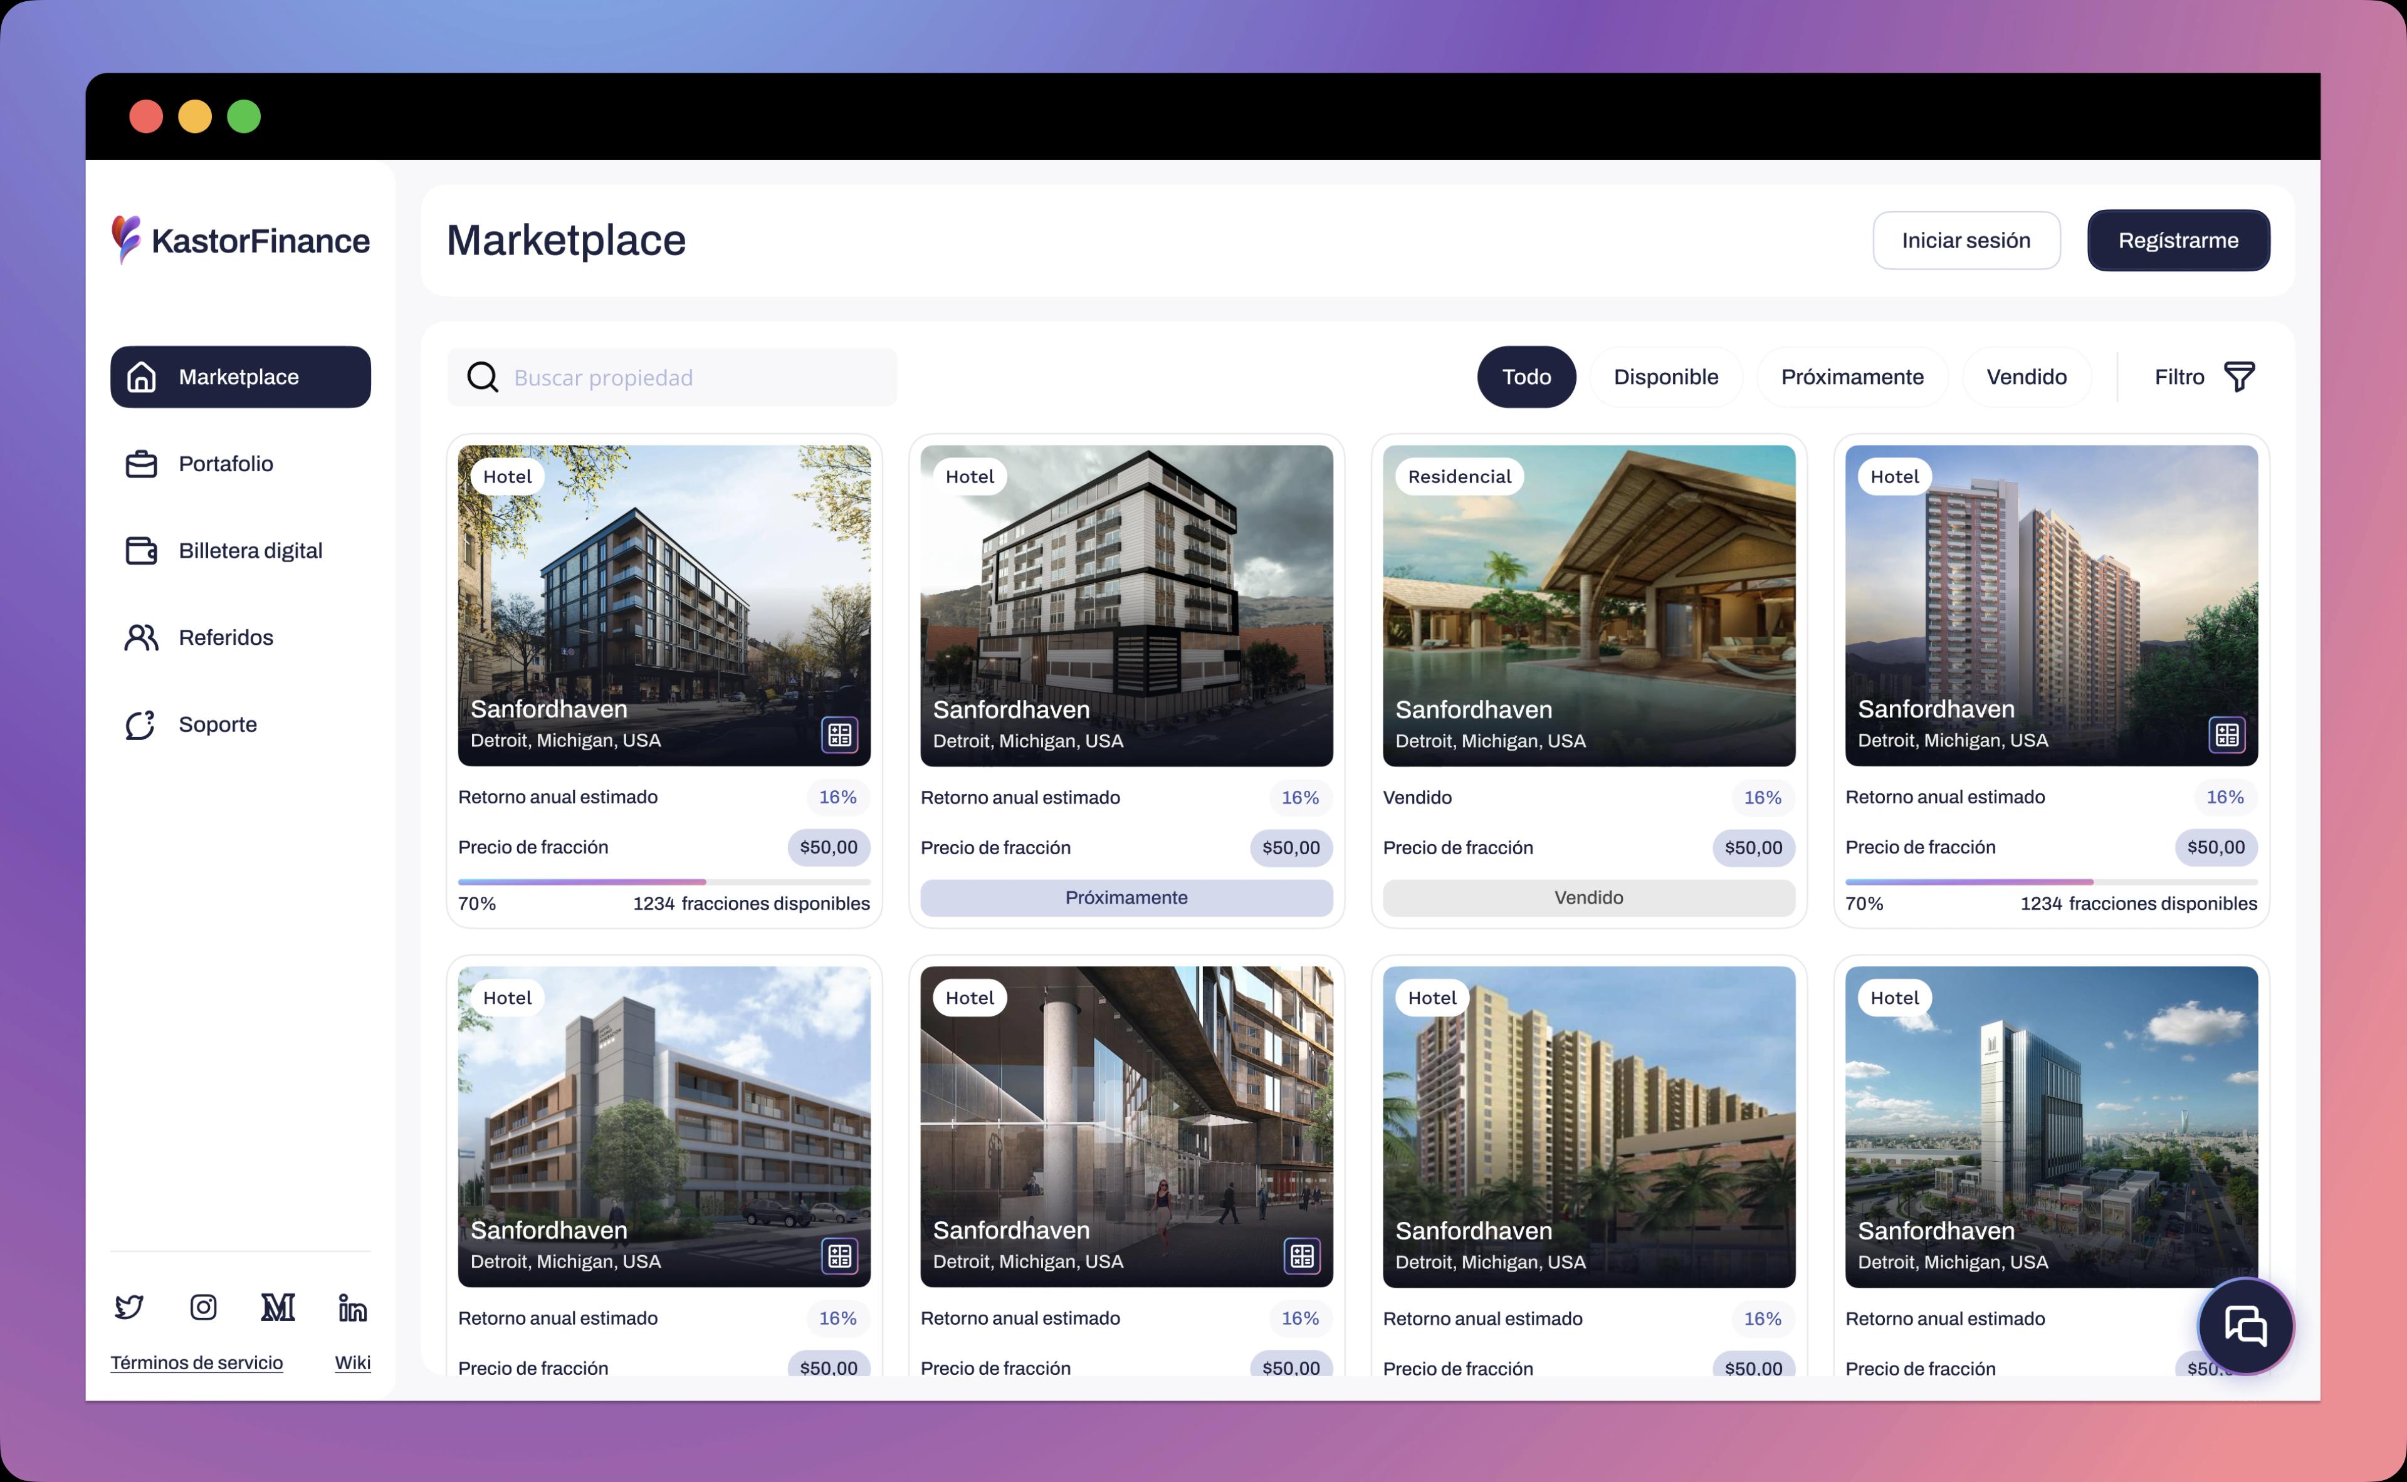Click the Filtro funnel icon
The width and height of the screenshot is (2407, 1482).
[2240, 377]
